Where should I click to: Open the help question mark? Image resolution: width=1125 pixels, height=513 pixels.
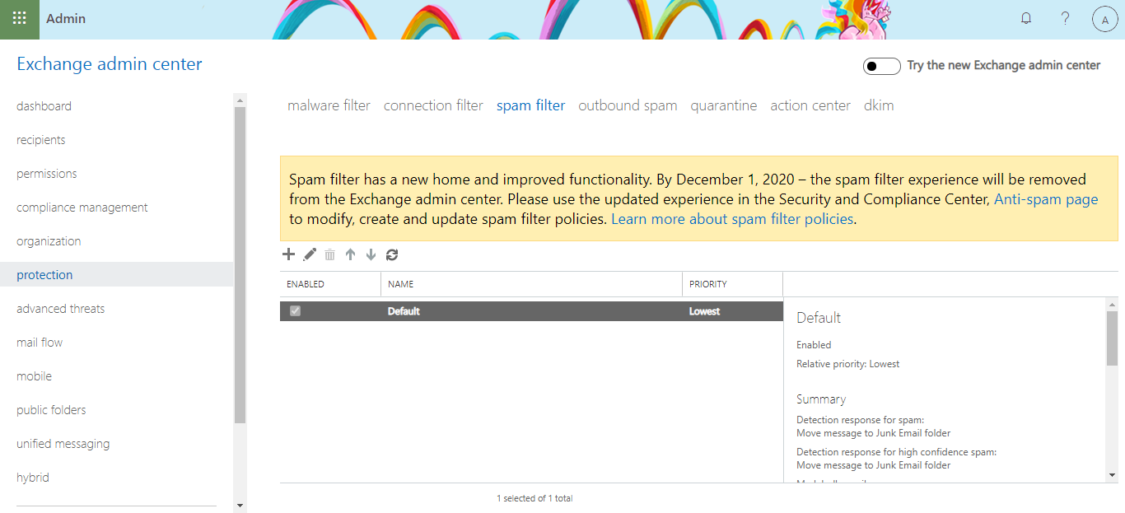coord(1066,18)
